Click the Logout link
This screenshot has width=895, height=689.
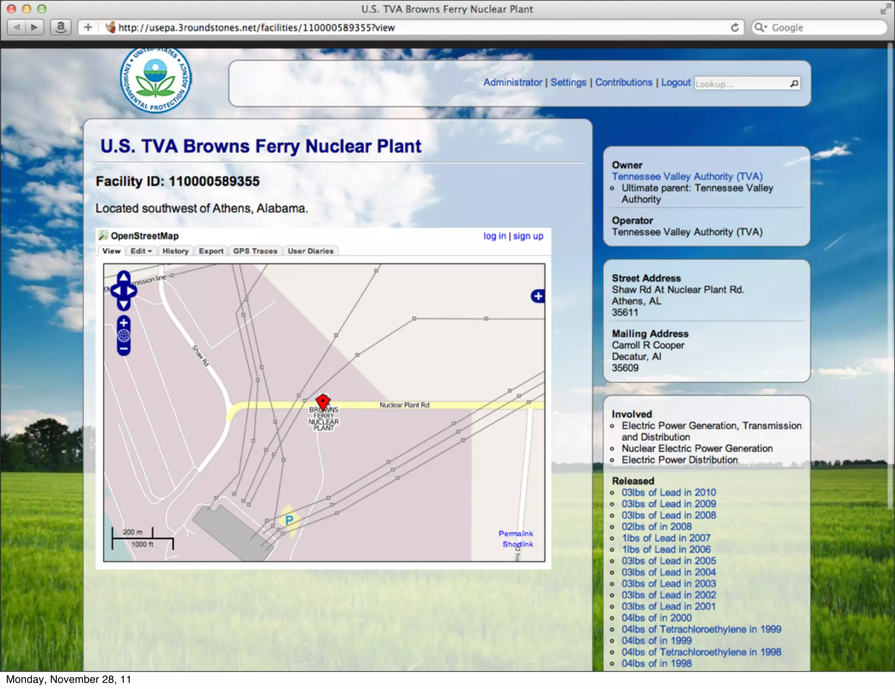(676, 82)
